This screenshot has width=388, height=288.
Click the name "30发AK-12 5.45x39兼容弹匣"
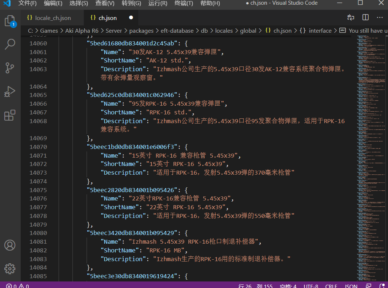coord(175,52)
